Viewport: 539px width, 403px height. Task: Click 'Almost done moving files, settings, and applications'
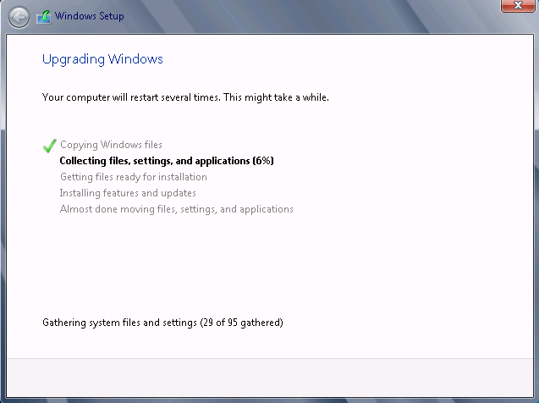click(x=176, y=209)
